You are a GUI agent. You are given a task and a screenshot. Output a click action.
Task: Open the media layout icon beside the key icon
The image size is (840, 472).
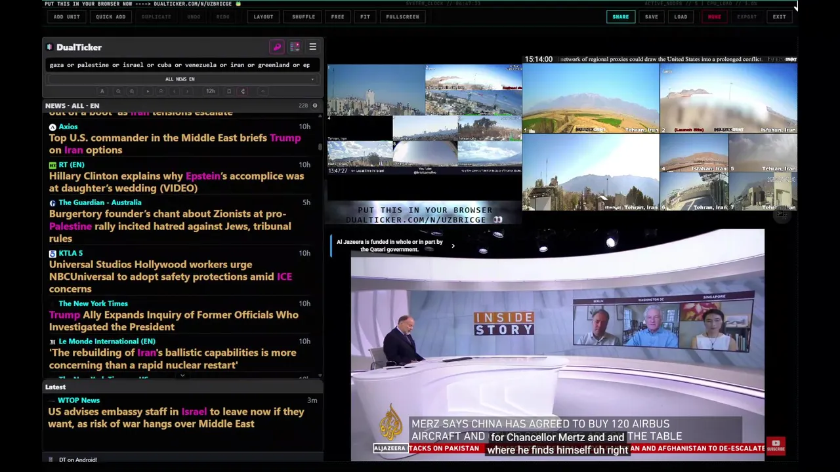pyautogui.click(x=295, y=47)
